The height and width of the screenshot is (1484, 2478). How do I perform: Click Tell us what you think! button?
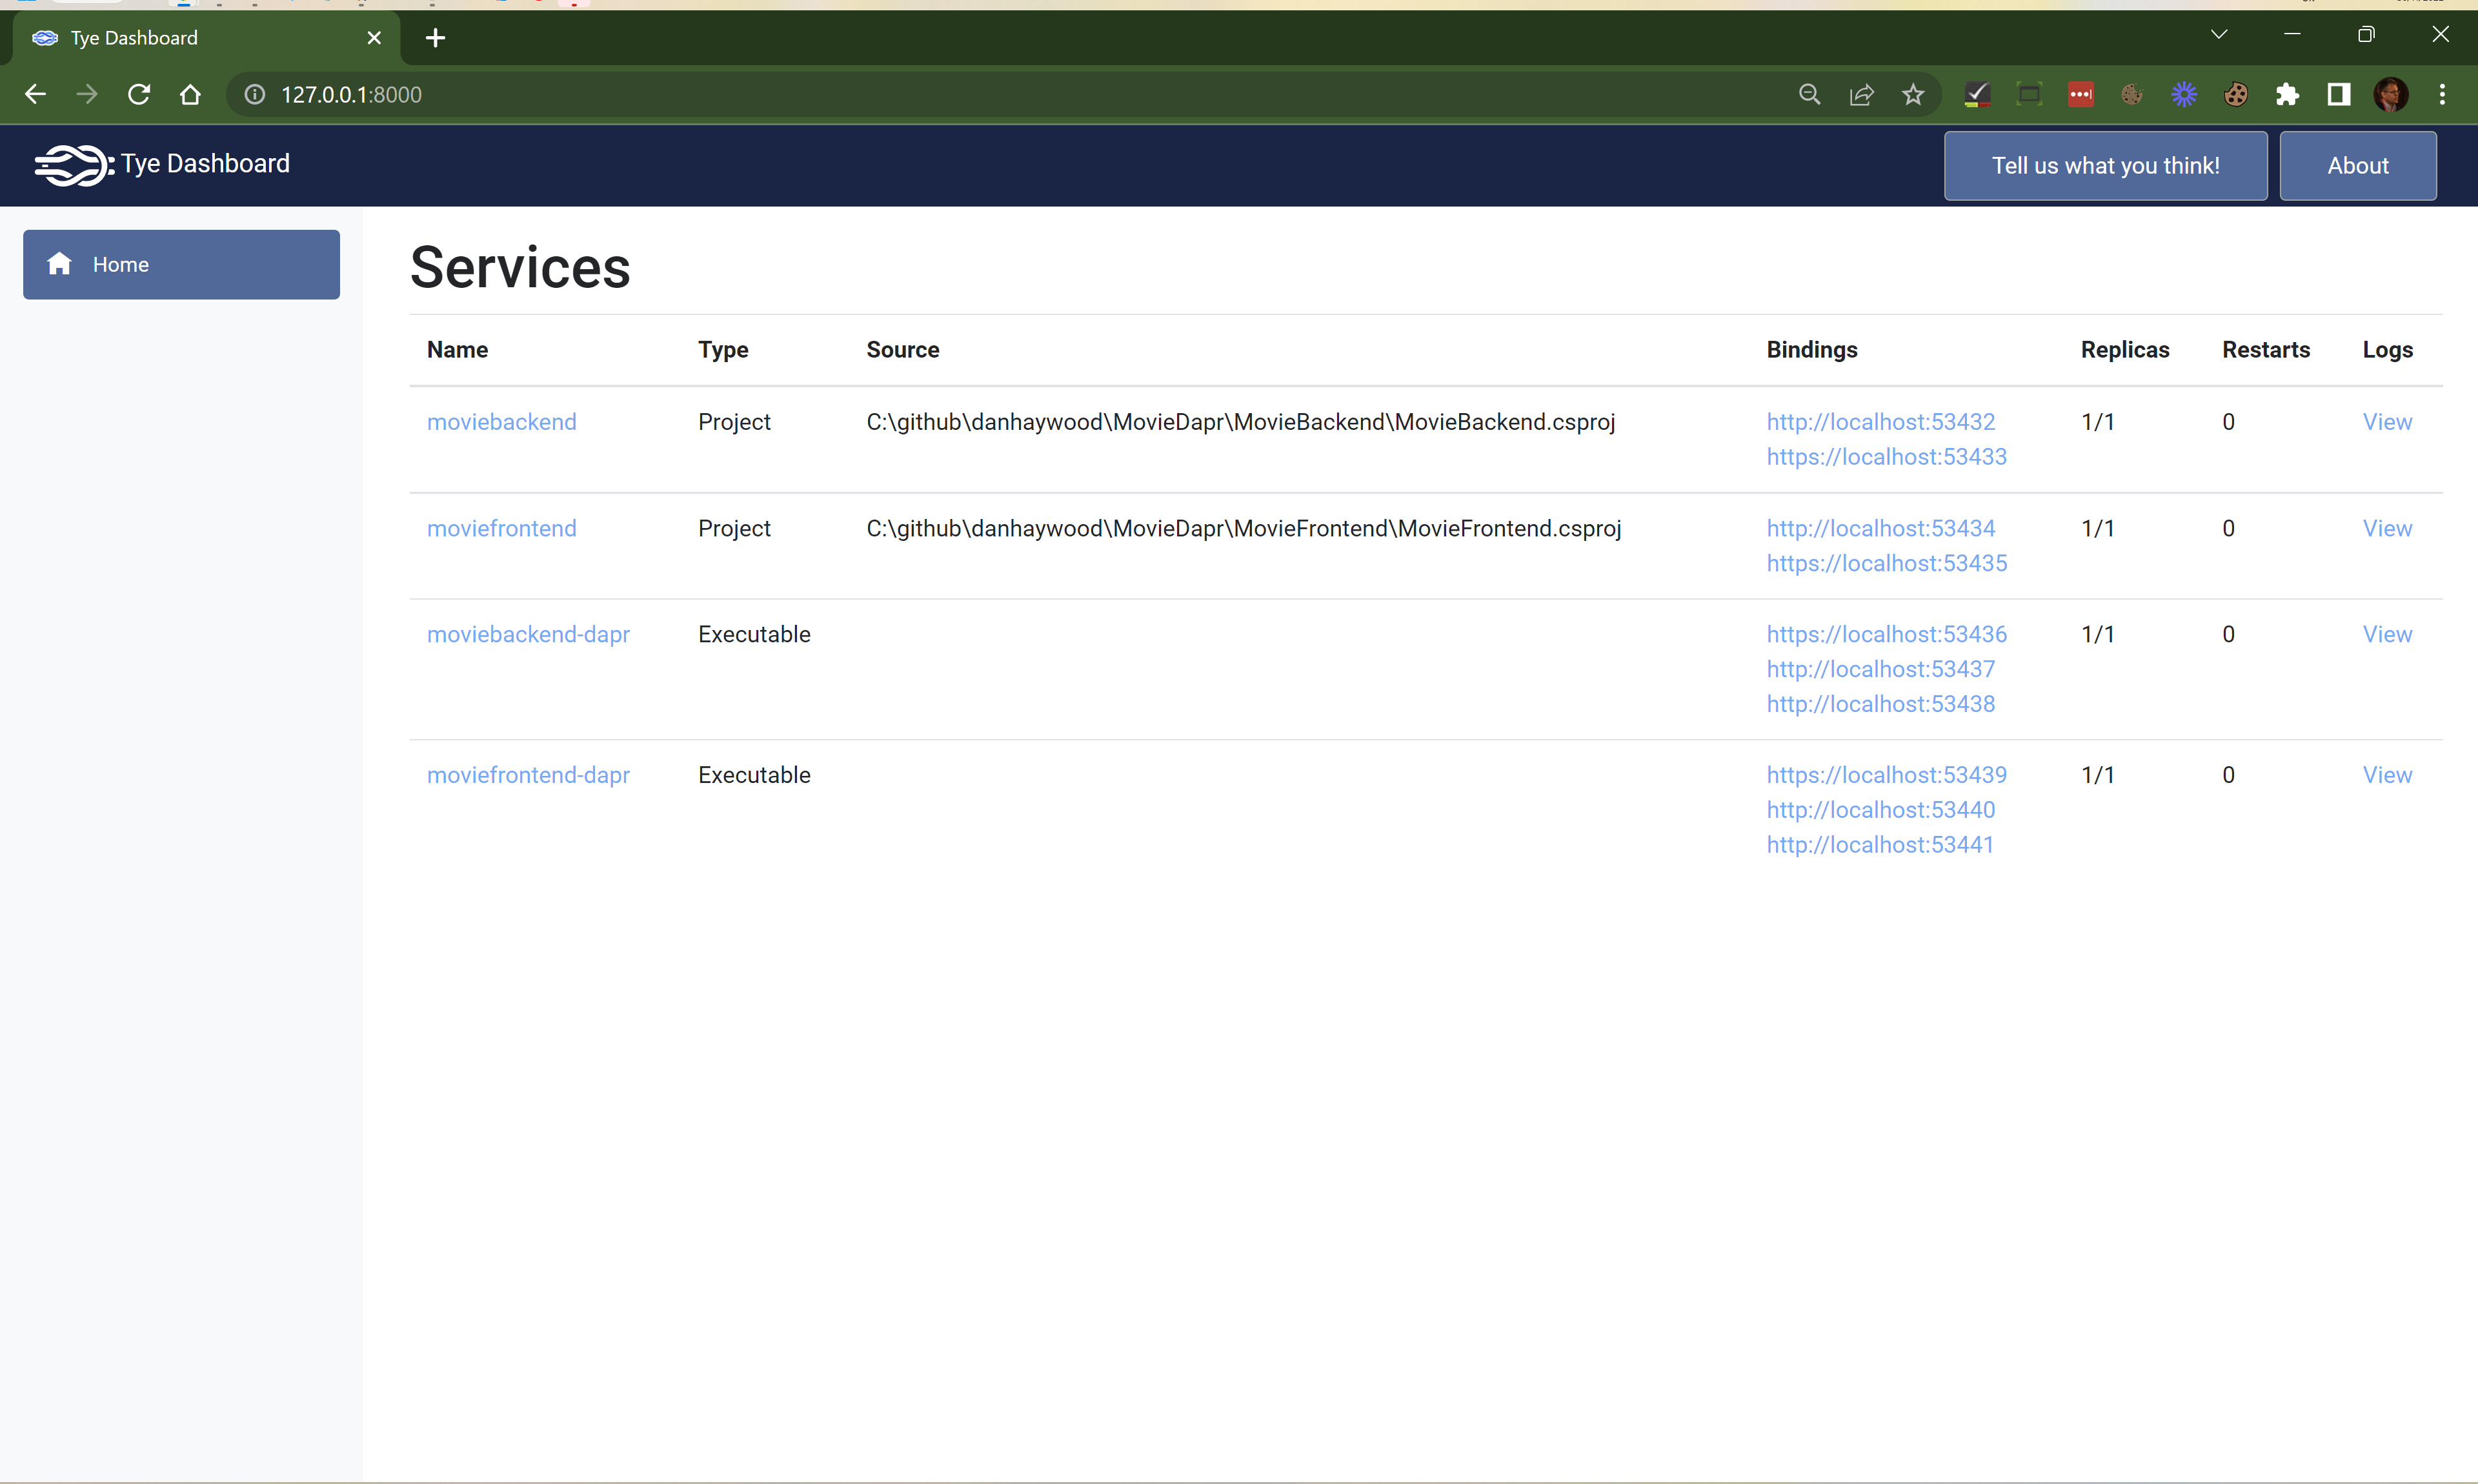(2104, 166)
